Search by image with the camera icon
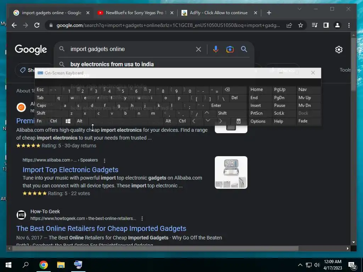The image size is (363, 272). [230, 49]
